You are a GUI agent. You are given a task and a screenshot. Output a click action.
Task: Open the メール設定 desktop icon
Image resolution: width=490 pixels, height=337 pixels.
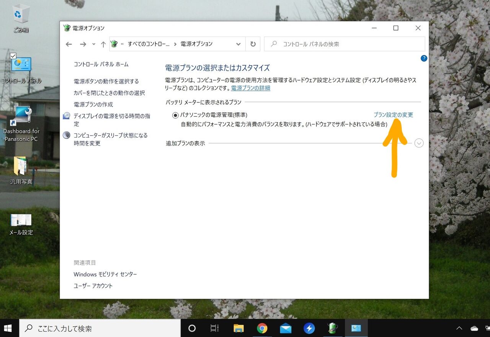click(21, 224)
